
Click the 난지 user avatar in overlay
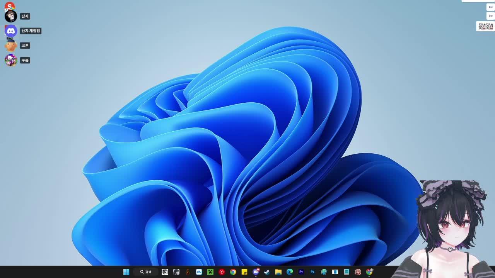(11, 16)
